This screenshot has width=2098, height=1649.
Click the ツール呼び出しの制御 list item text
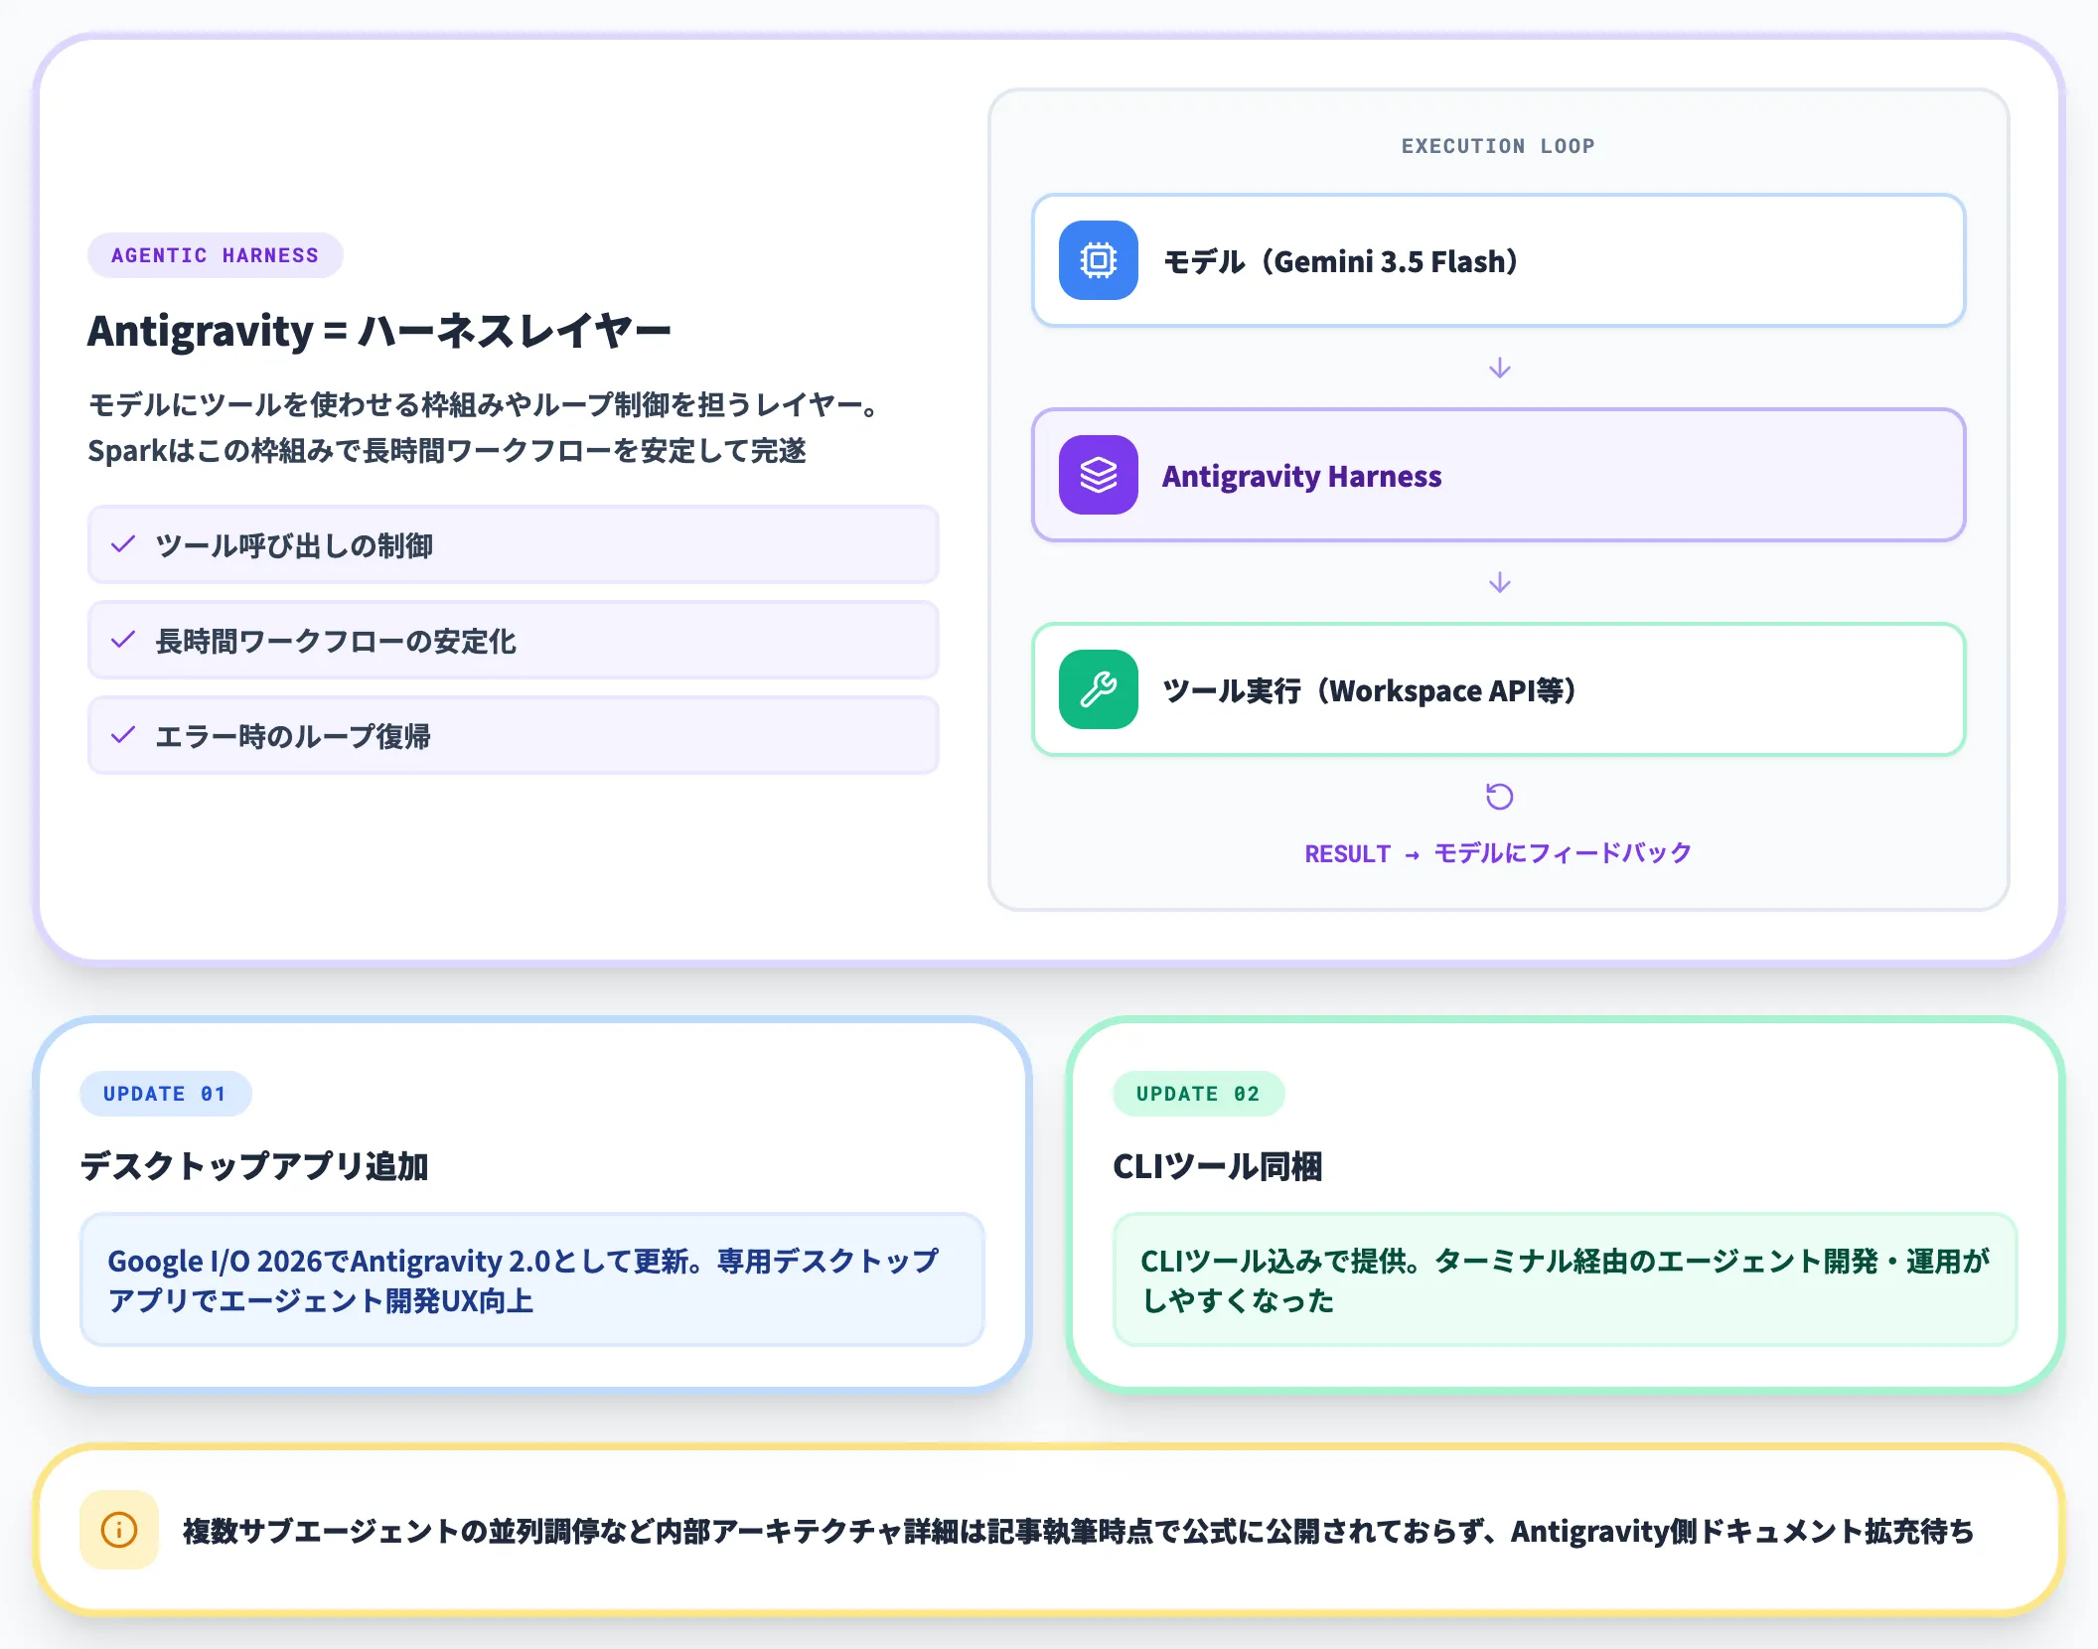pos(294,545)
